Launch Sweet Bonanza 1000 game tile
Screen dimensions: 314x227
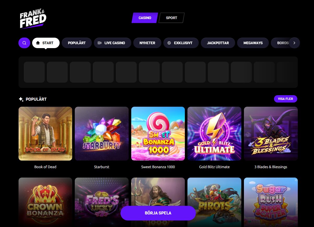158,134
